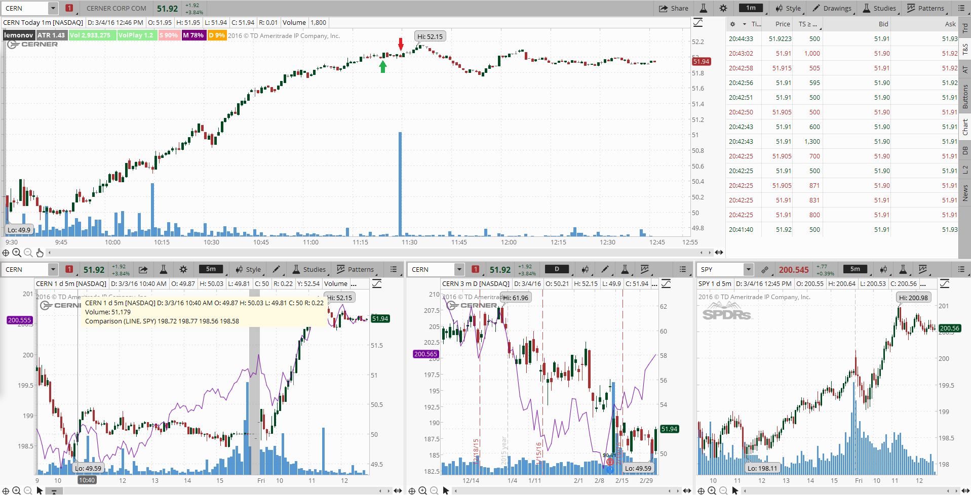Toggle price scale mode icon in top chart
The image size is (971, 495).
(698, 22)
